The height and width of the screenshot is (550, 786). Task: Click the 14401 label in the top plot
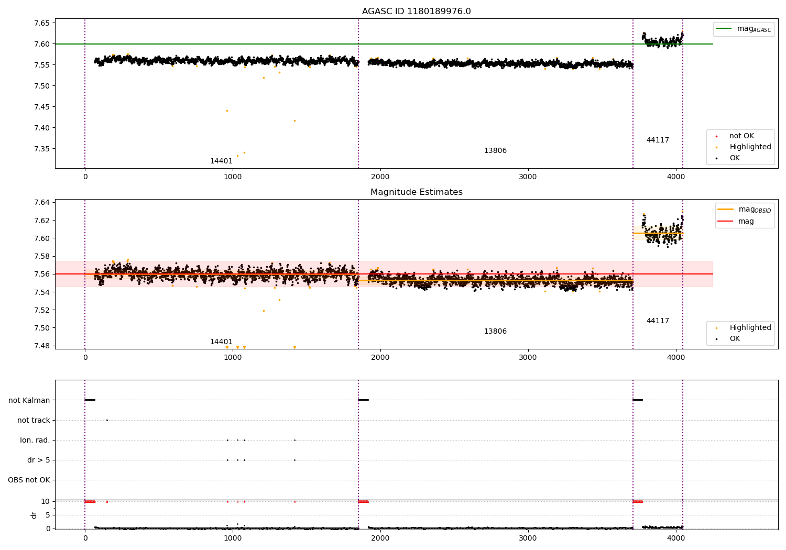point(221,161)
